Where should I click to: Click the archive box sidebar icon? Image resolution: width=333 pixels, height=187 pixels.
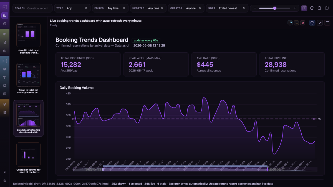tap(5, 24)
